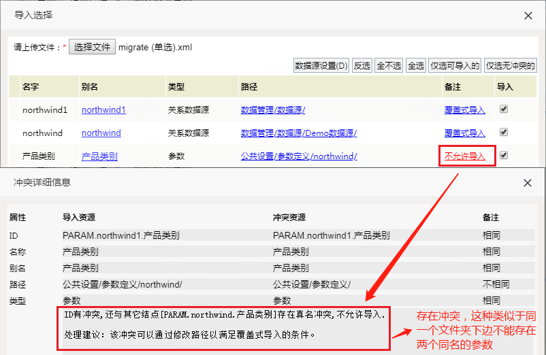Open path link 公共设置/参数定义/northwind/
The image size is (546, 355).
click(299, 156)
